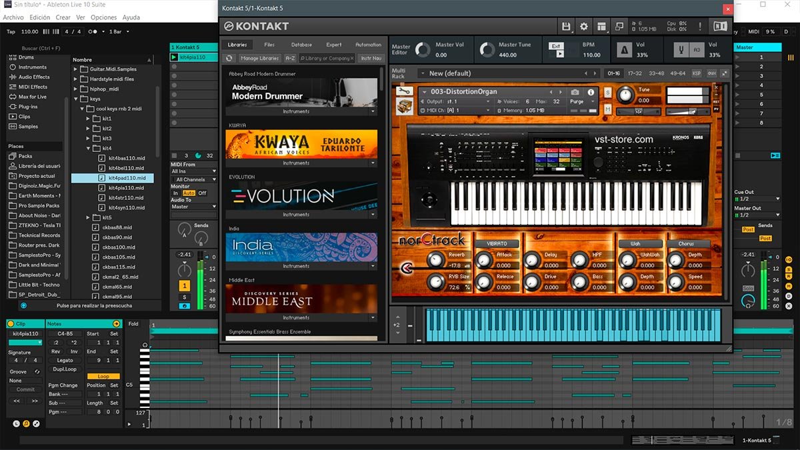800x450 pixels.
Task: Open the Audio To Master dropdown
Action: pyautogui.click(x=194, y=207)
